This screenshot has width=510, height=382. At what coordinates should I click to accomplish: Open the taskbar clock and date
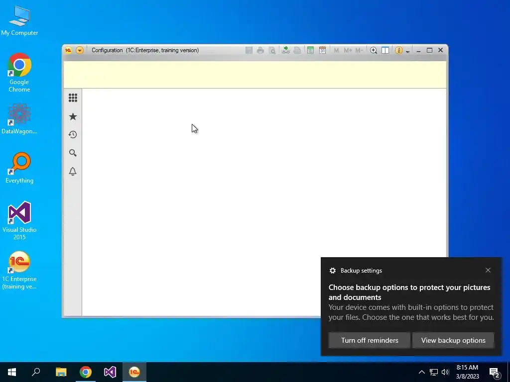[467, 372]
